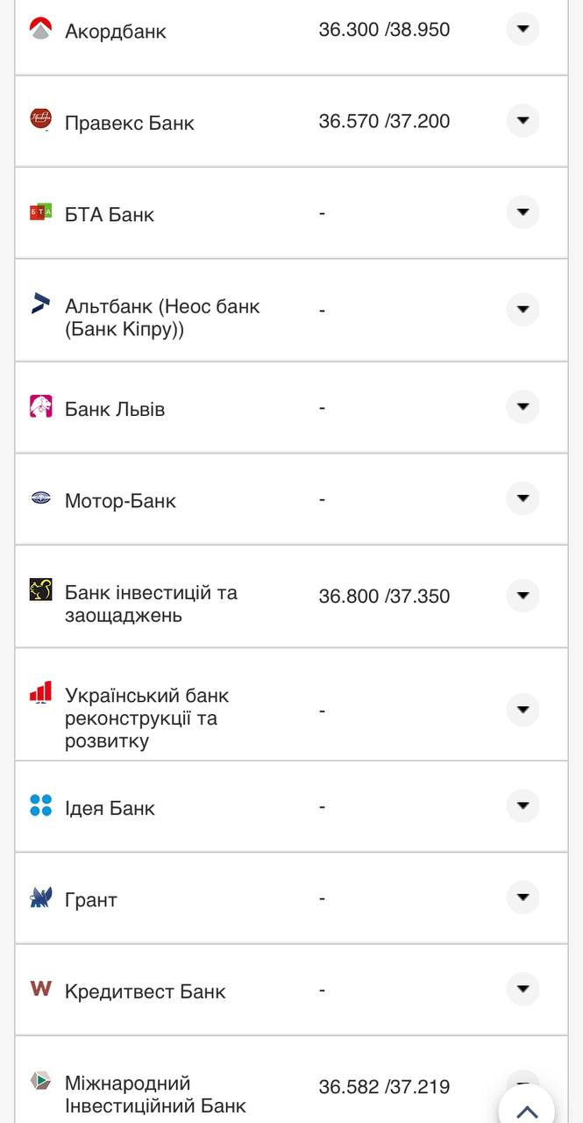Click the rate 36.800 /37.350 text
The height and width of the screenshot is (1123, 583).
[x=386, y=596]
